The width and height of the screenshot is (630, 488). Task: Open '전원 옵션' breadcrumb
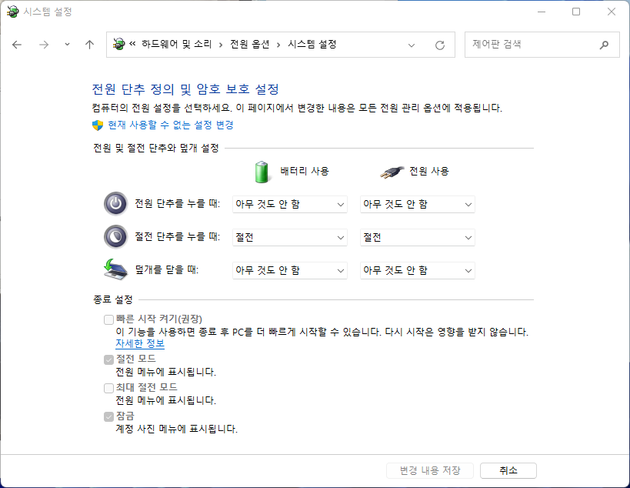(249, 44)
